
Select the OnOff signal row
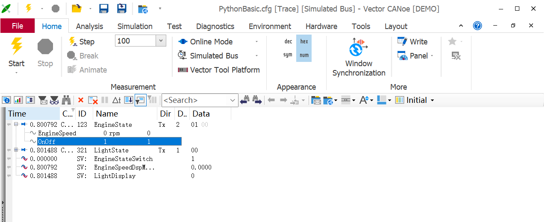[x=109, y=142]
